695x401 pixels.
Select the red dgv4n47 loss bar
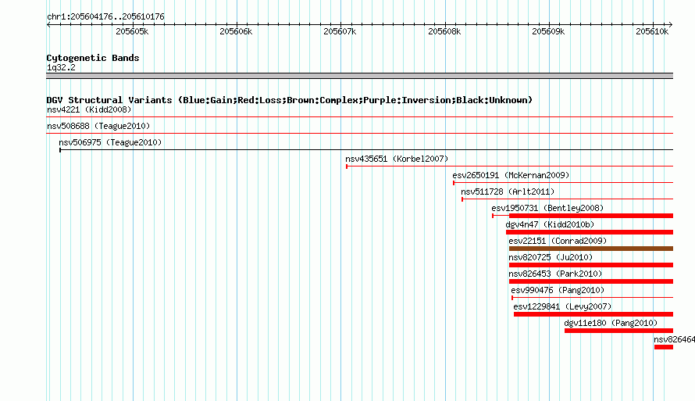[x=590, y=232]
